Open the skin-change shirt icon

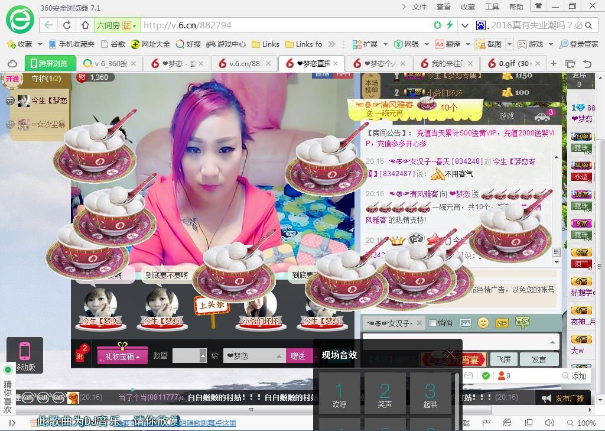pyautogui.click(x=539, y=6)
